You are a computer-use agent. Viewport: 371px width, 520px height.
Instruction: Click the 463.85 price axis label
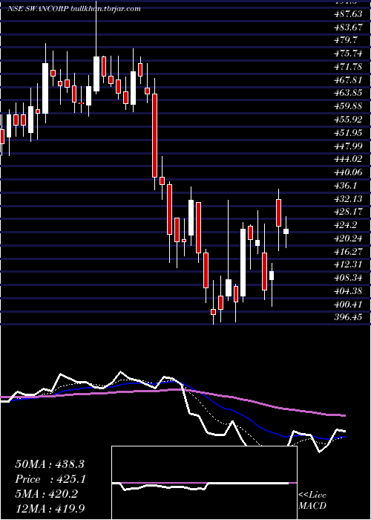click(x=348, y=93)
